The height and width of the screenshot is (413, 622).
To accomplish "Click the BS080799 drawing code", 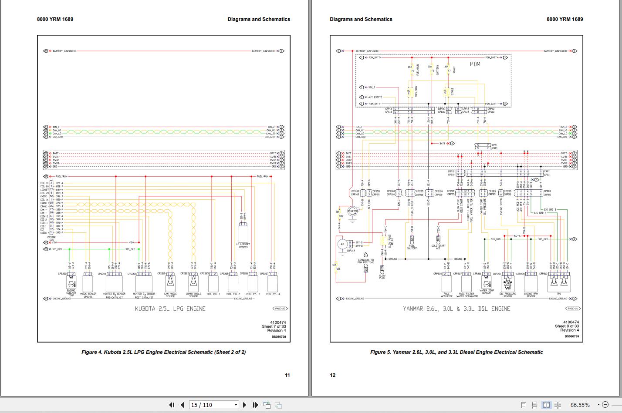I will 572,336.
